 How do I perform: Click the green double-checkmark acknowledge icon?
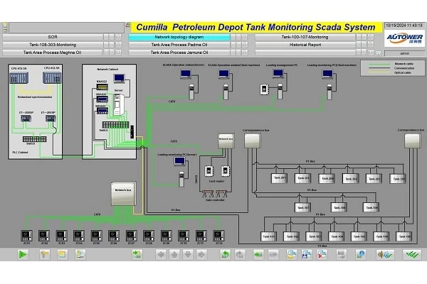tap(412, 254)
